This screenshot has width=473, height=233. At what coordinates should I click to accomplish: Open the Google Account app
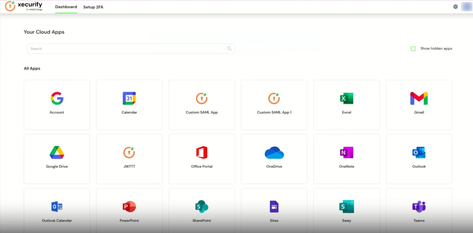[57, 105]
